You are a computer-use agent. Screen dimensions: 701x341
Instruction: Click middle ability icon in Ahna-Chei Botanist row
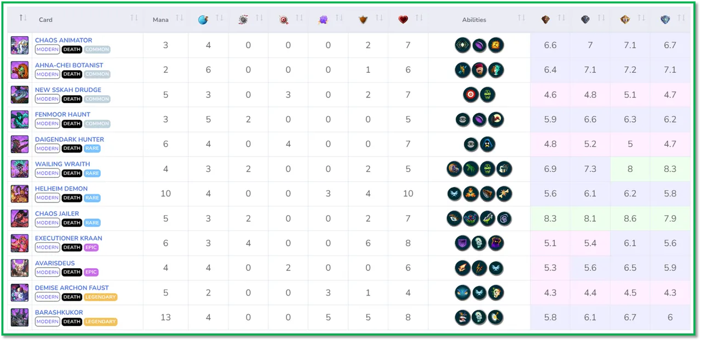(x=479, y=70)
